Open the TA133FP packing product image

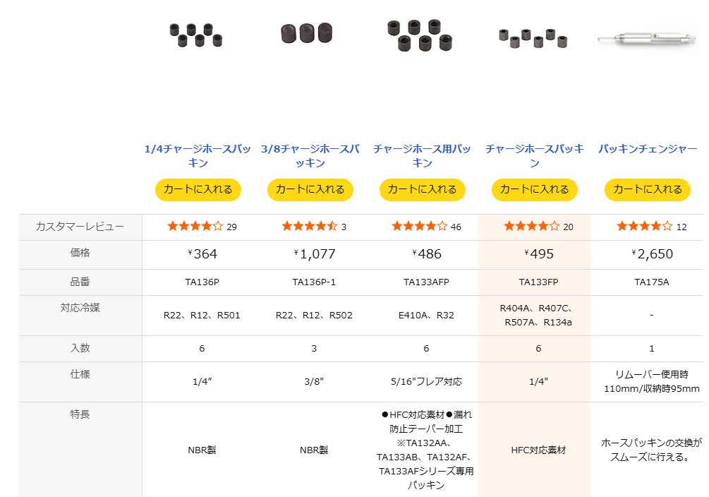pos(533,38)
